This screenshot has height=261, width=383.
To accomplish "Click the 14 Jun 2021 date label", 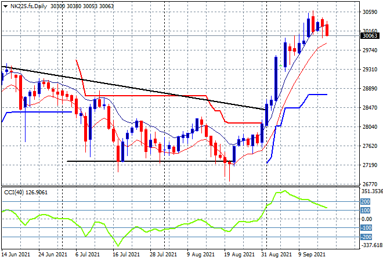I will pos(16,255).
